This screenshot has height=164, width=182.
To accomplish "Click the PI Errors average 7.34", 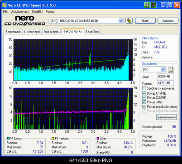I will point(40,143).
